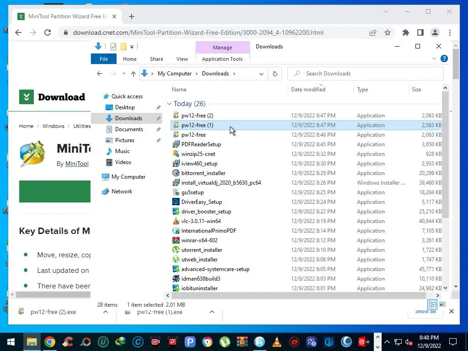Select the winrar-x64-602 file icon

click(x=176, y=240)
